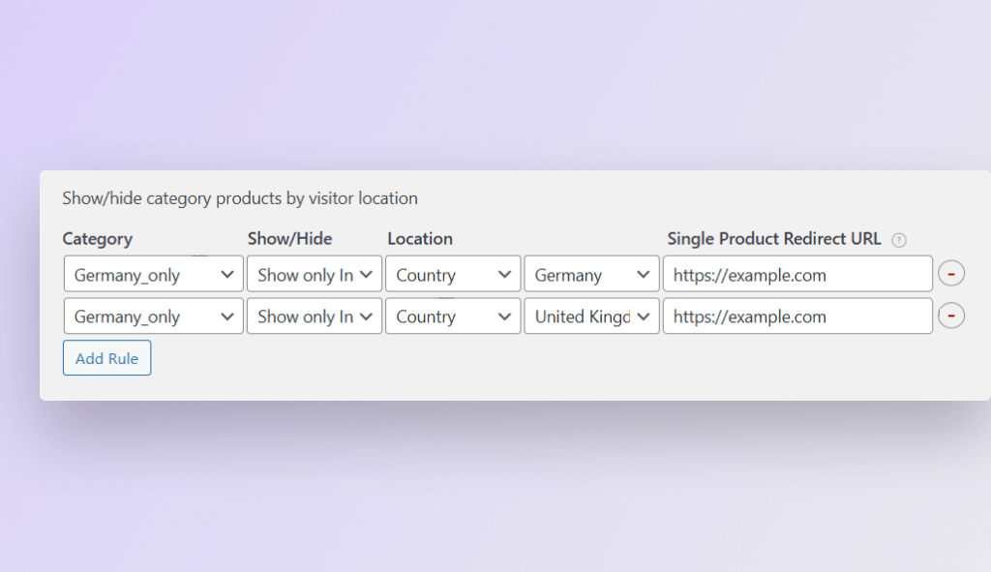Click the Single Product Redirect URL label
Viewport: 991px width, 572px height.
[774, 239]
